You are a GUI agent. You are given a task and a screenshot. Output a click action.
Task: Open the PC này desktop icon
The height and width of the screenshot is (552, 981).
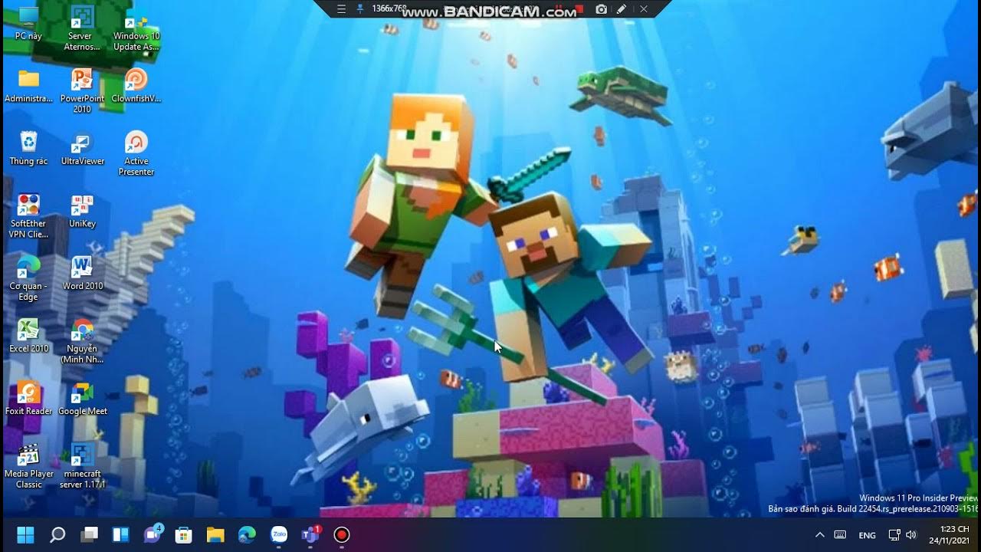(28, 23)
